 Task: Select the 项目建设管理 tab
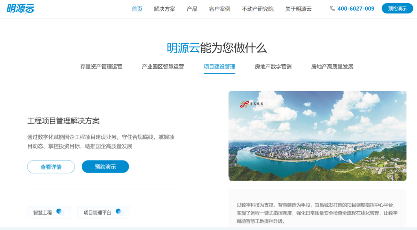click(219, 67)
